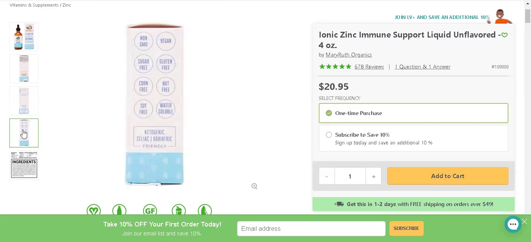Open the 678 Reviews link
Image resolution: width=531 pixels, height=242 pixels.
[x=369, y=67]
